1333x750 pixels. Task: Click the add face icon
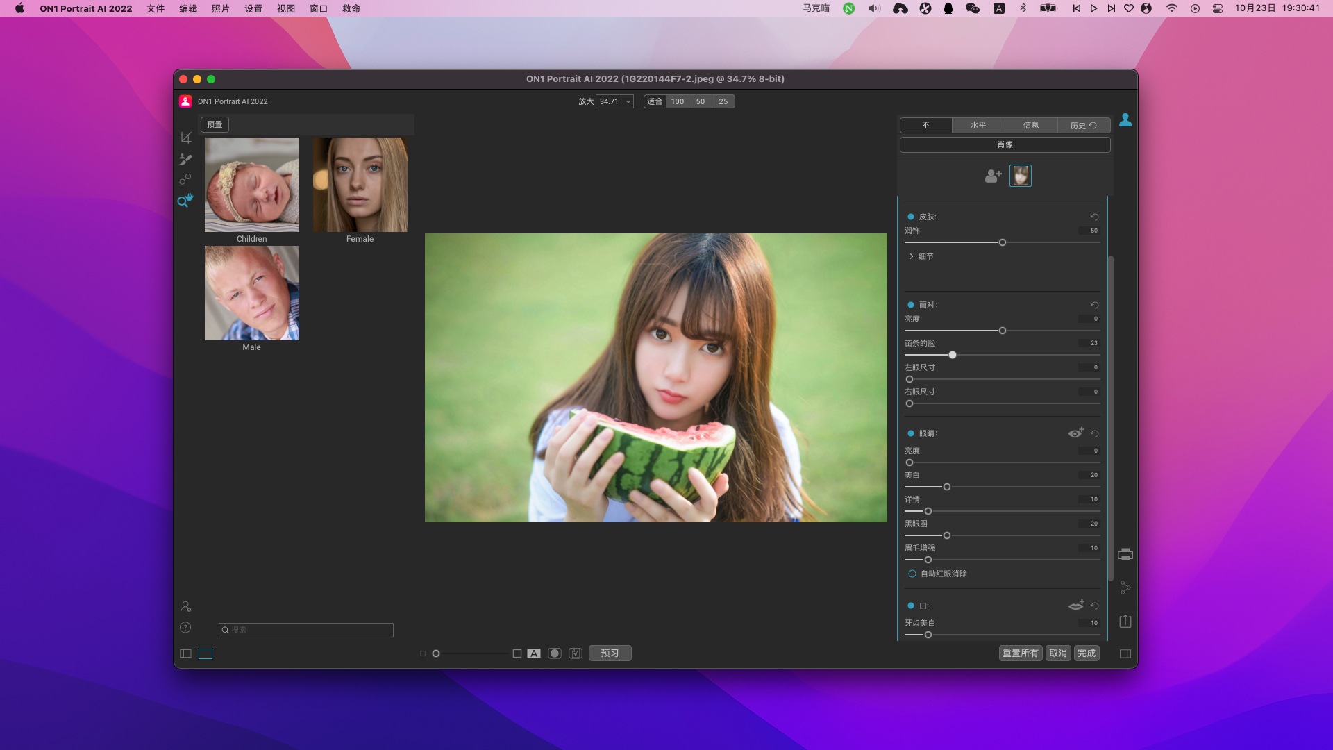coord(993,176)
